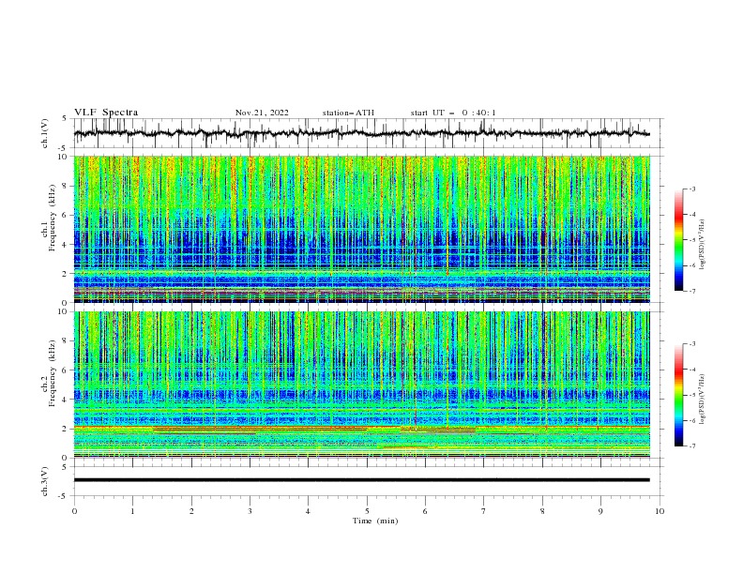The width and height of the screenshot is (743, 574).
Task: Click the time axis tick label "10"
Action: click(660, 511)
